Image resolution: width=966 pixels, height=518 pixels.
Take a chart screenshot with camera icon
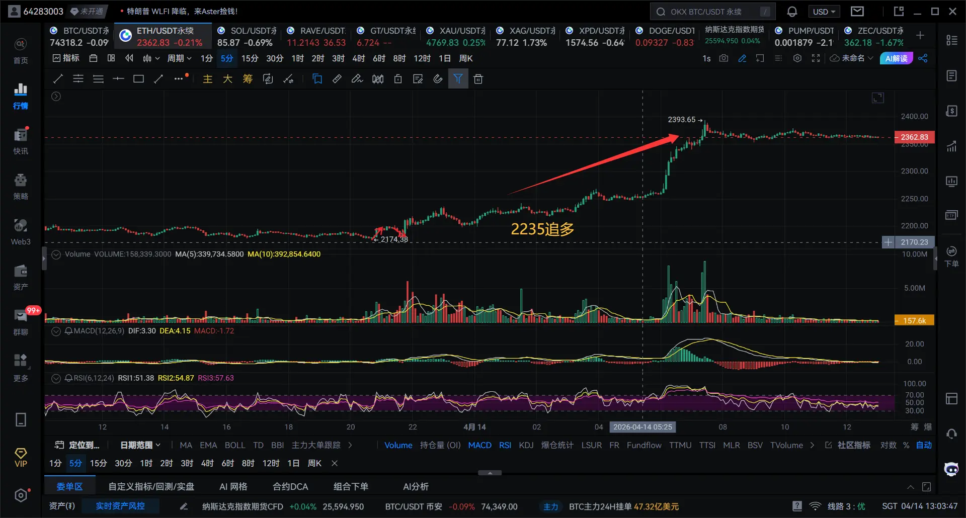(x=723, y=58)
